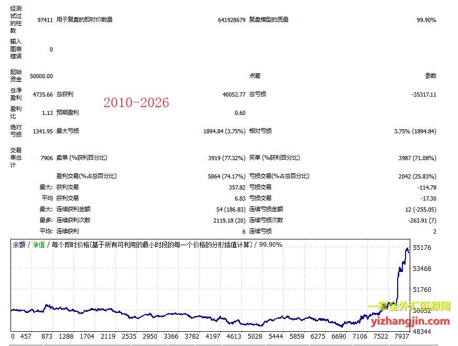Click the 7937 x-axis label on chart

(x=402, y=337)
